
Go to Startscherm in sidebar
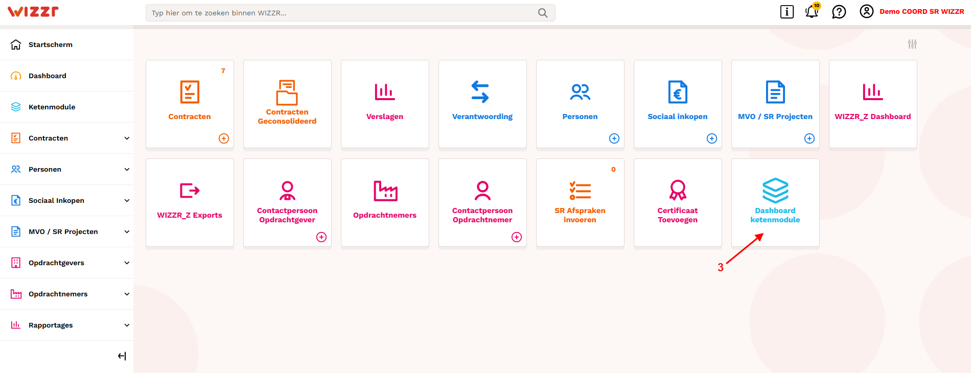66,44
